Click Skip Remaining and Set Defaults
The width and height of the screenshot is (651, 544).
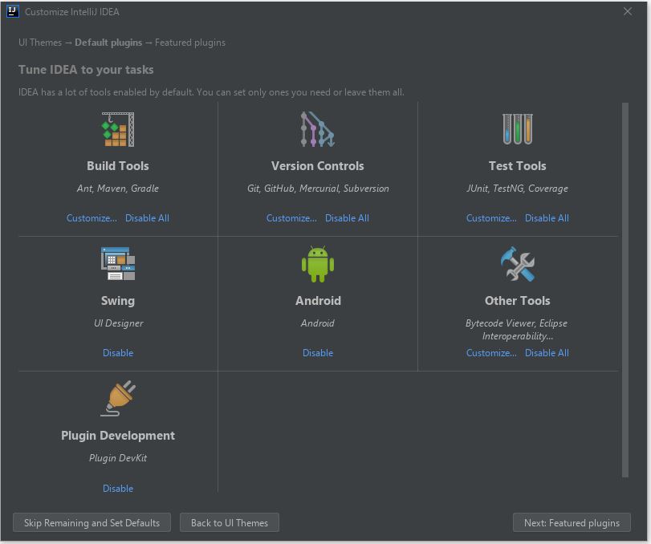pyautogui.click(x=92, y=523)
